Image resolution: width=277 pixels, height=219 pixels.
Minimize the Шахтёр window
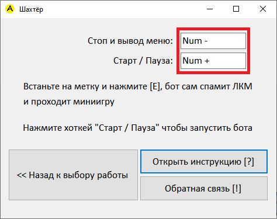pos(210,9)
